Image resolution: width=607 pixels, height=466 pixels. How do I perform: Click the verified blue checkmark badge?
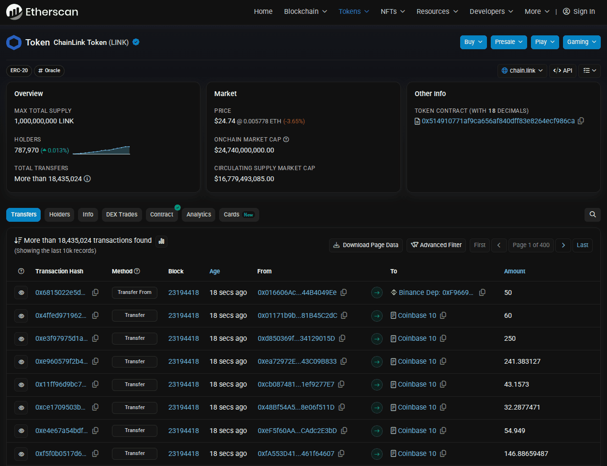pyautogui.click(x=136, y=42)
